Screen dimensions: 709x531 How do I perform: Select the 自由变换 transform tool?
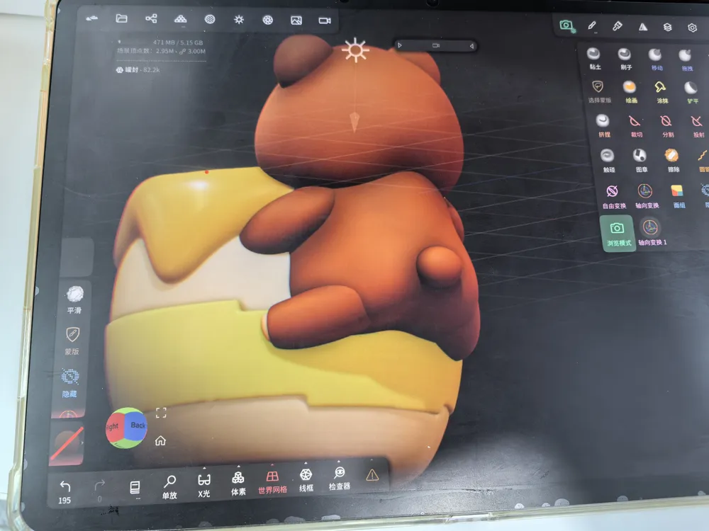coord(613,196)
